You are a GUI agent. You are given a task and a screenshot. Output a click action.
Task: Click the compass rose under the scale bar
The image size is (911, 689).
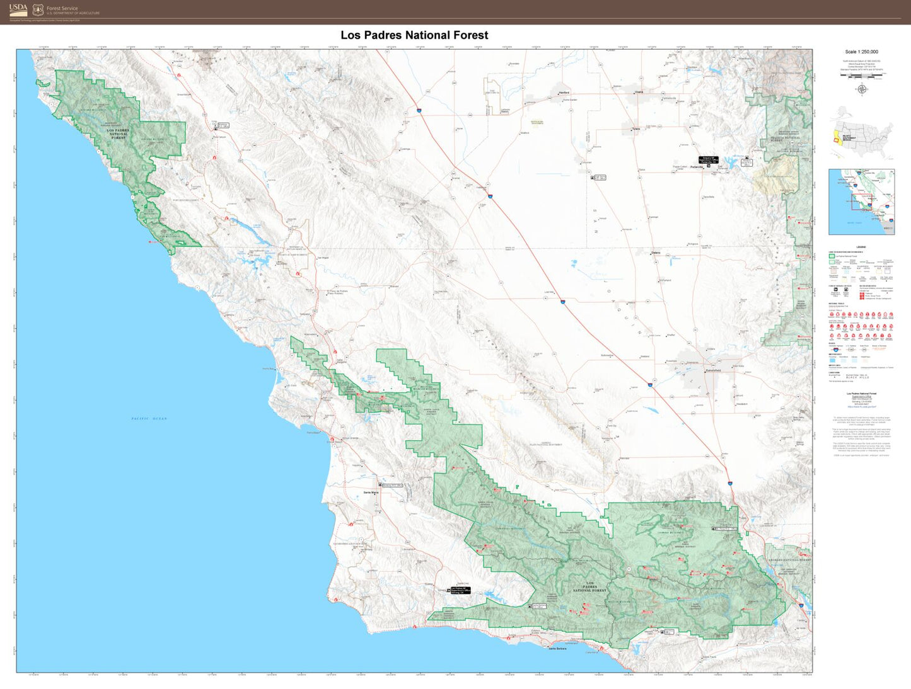click(862, 89)
